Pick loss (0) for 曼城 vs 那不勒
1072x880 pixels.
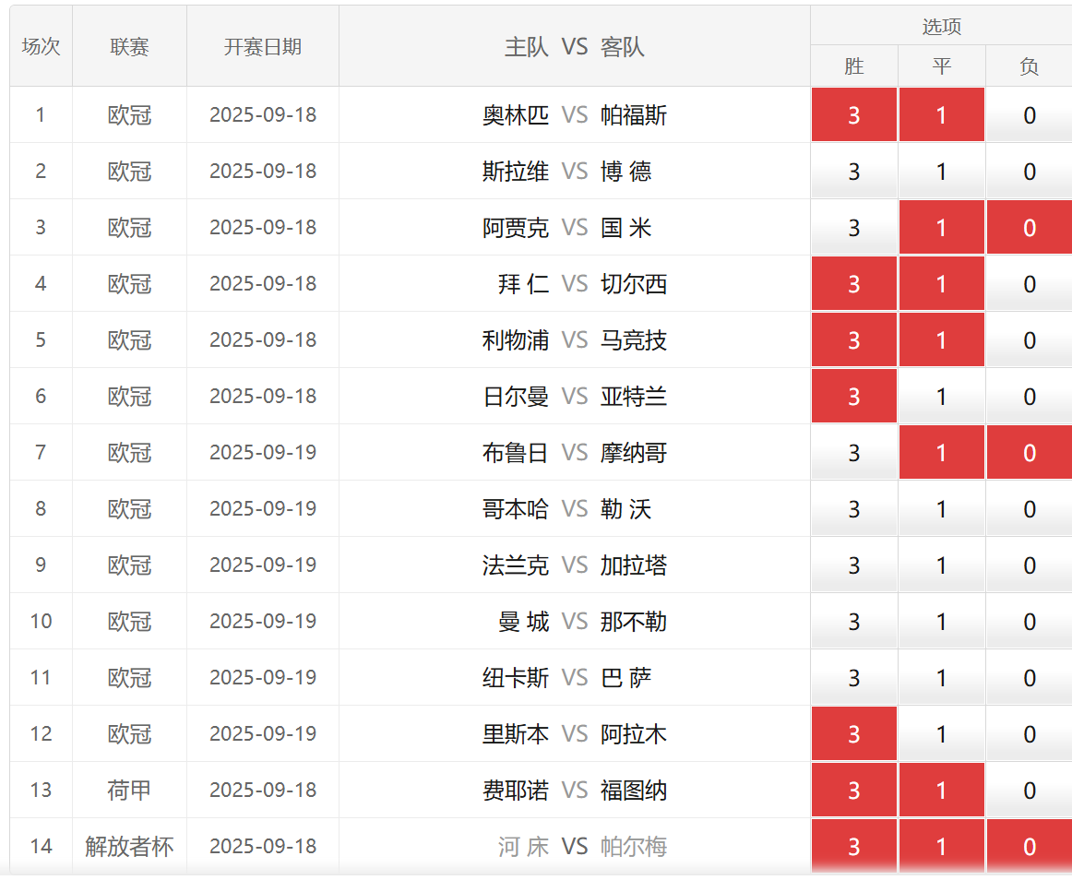pyautogui.click(x=1030, y=621)
